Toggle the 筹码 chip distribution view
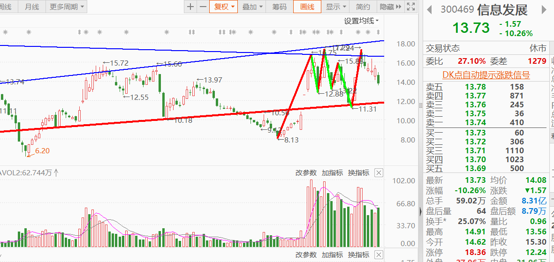The width and height of the screenshot is (554, 262). (x=280, y=7)
